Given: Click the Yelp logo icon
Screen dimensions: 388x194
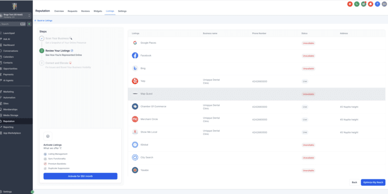Looking at the screenshot, I should point(135,81).
